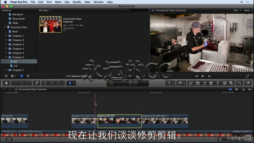Screen dimensions: 254x143
Task: Switch browser to filmstrip view
Action: (x=22, y=76)
